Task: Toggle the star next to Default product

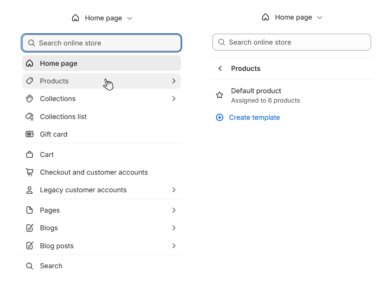Action: [219, 95]
